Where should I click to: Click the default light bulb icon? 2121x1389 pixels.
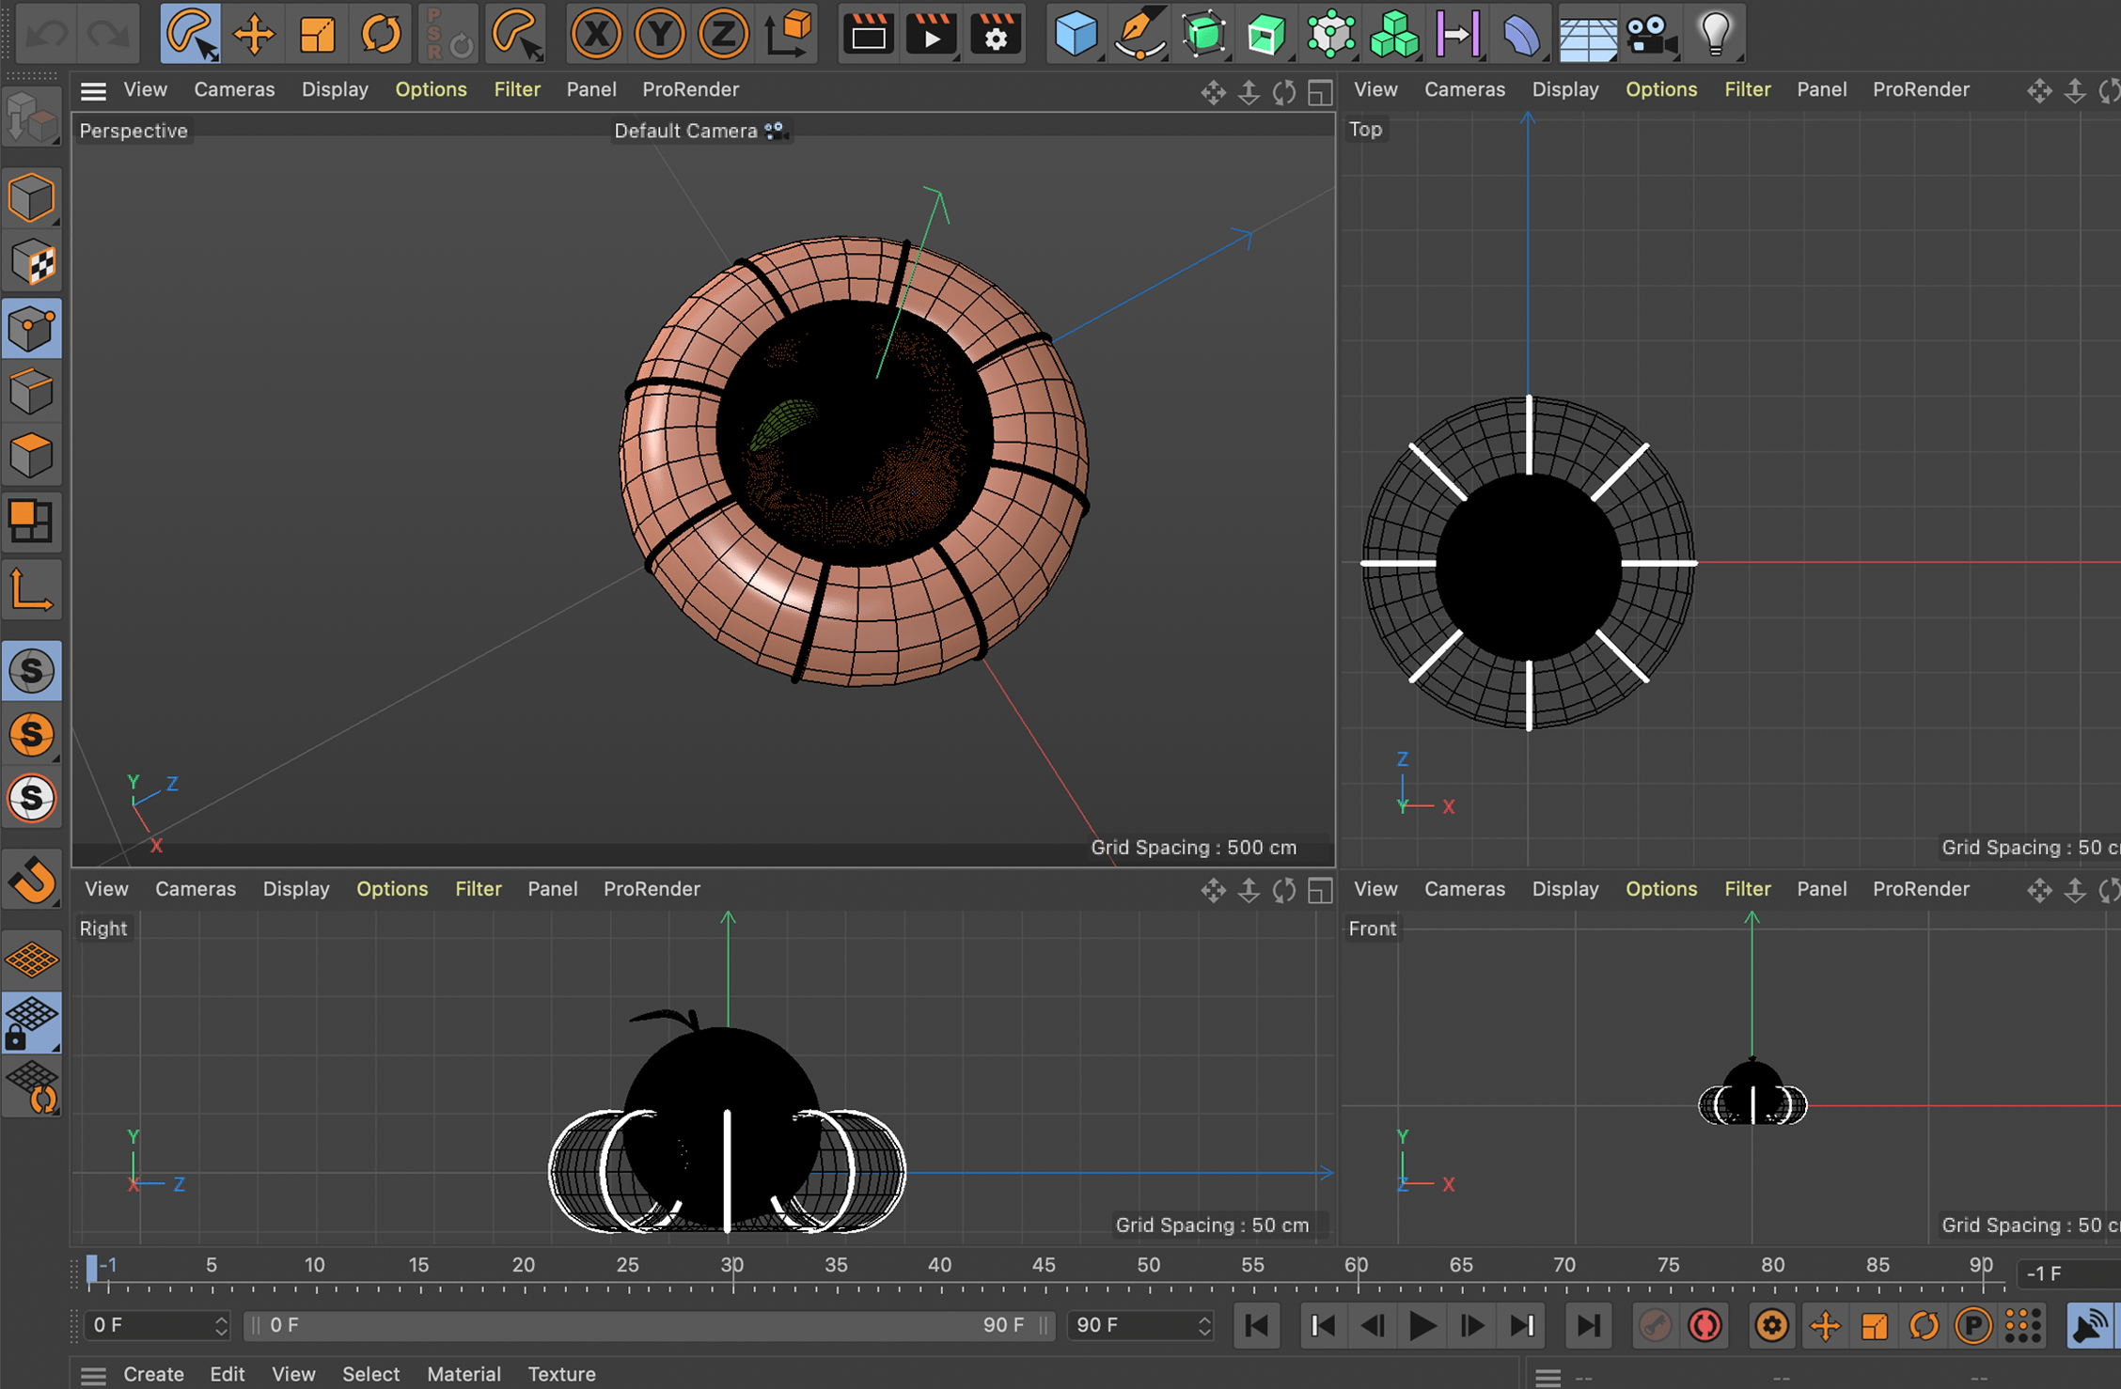click(1714, 33)
